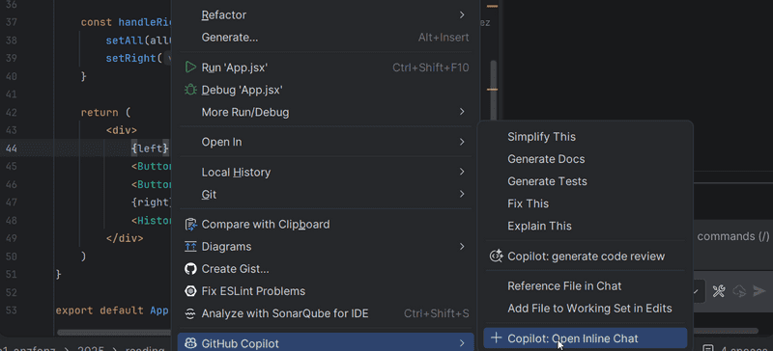Click the Local History menu label
The height and width of the screenshot is (351, 773).
coord(236,172)
